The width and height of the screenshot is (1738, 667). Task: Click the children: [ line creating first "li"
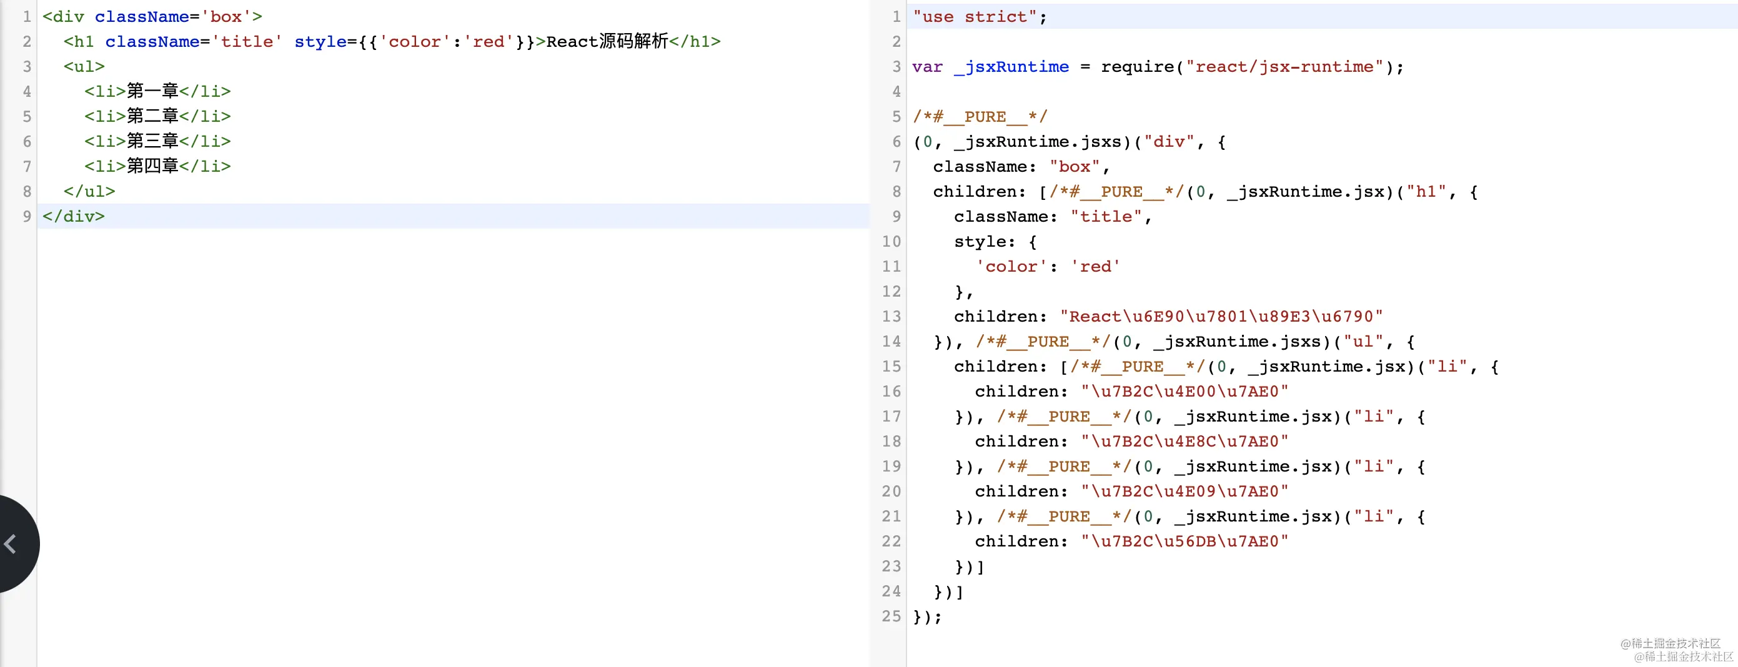1226,365
